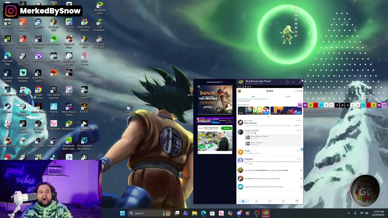Open the Plato friends tab icon

pos(256,201)
